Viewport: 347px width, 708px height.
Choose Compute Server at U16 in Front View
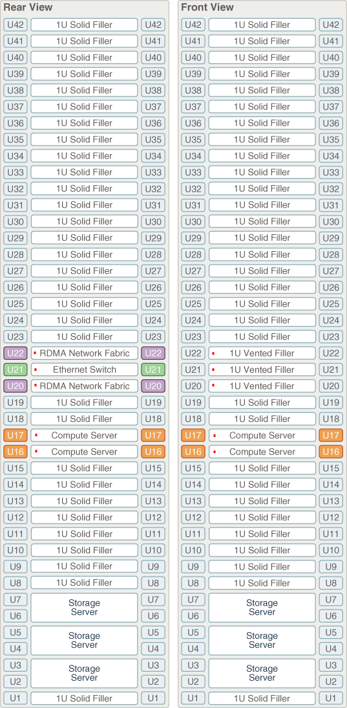(x=262, y=452)
